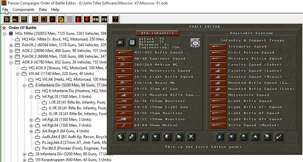303x162 pixels.
Task: Click the red X delete toolbar icon
Action: point(52,19)
